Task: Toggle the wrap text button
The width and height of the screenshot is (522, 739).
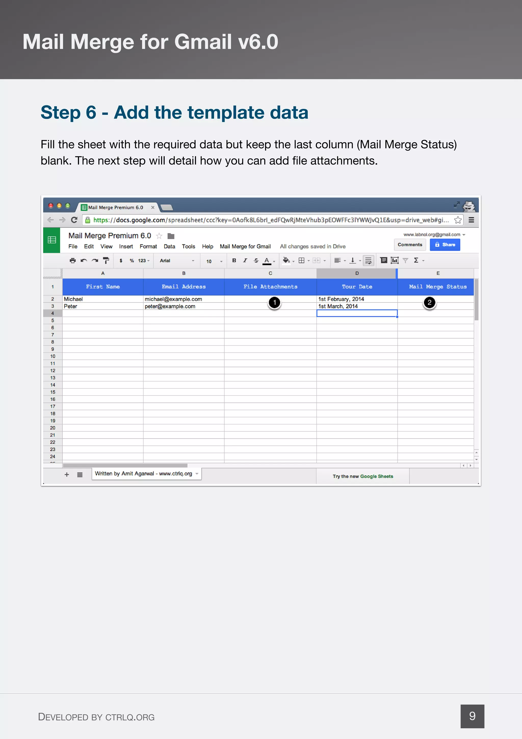Action: [369, 261]
